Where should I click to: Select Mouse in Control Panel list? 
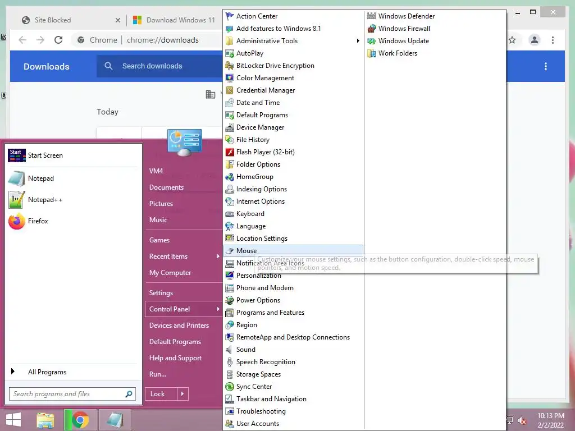293,251
